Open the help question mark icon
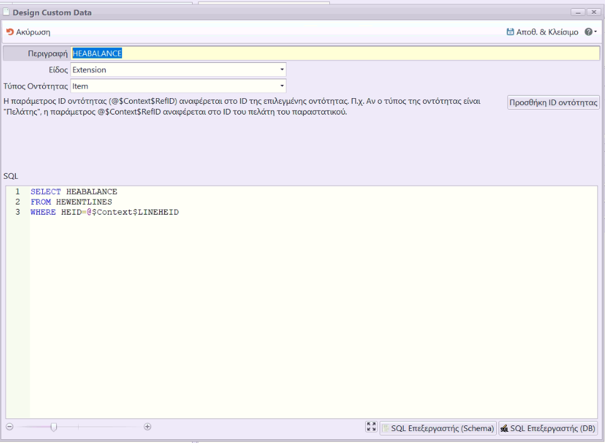Image resolution: width=605 pixels, height=443 pixels. 588,31
